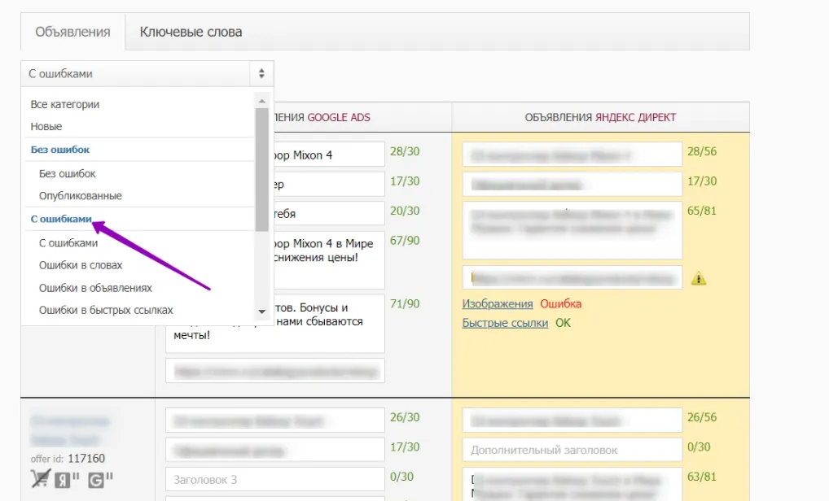Click the offer id 117160 value
Screen dimensions: 829x501
pos(86,459)
